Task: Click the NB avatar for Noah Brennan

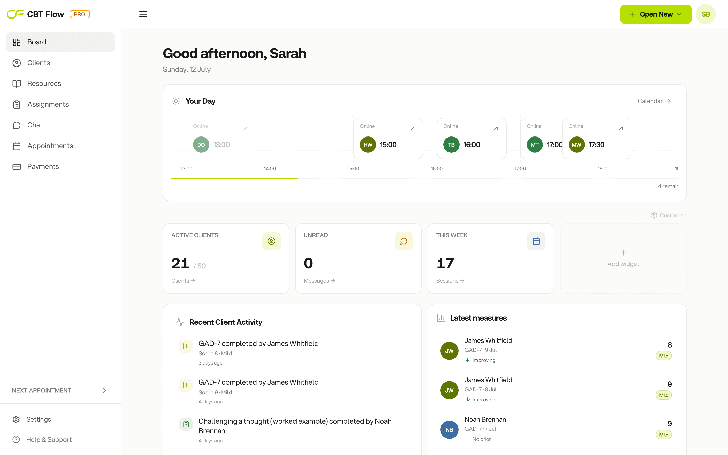Action: pos(449,430)
